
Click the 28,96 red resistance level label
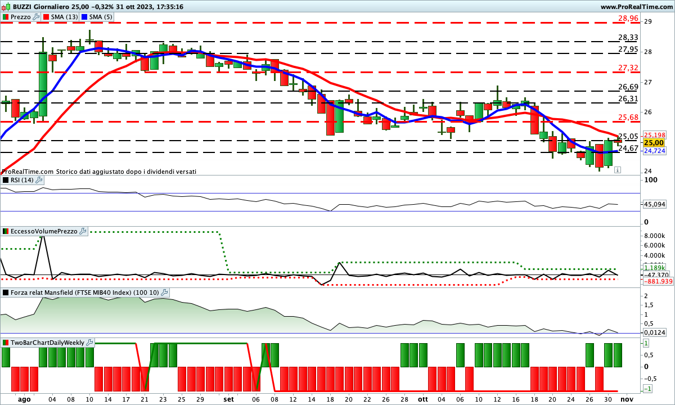coord(628,19)
